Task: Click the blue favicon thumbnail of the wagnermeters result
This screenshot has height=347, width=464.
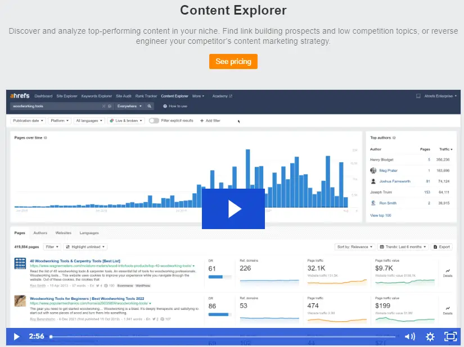Action: click(20, 263)
